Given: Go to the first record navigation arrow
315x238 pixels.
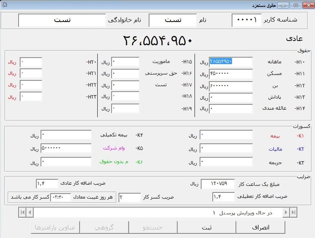Looking at the screenshot, I should pos(22,212).
